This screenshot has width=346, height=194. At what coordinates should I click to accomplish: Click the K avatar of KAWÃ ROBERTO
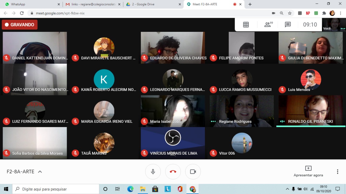tap(104, 80)
